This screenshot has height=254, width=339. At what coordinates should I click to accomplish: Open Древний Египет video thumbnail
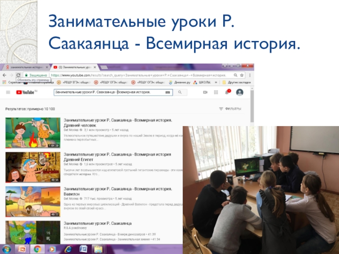[33, 167]
